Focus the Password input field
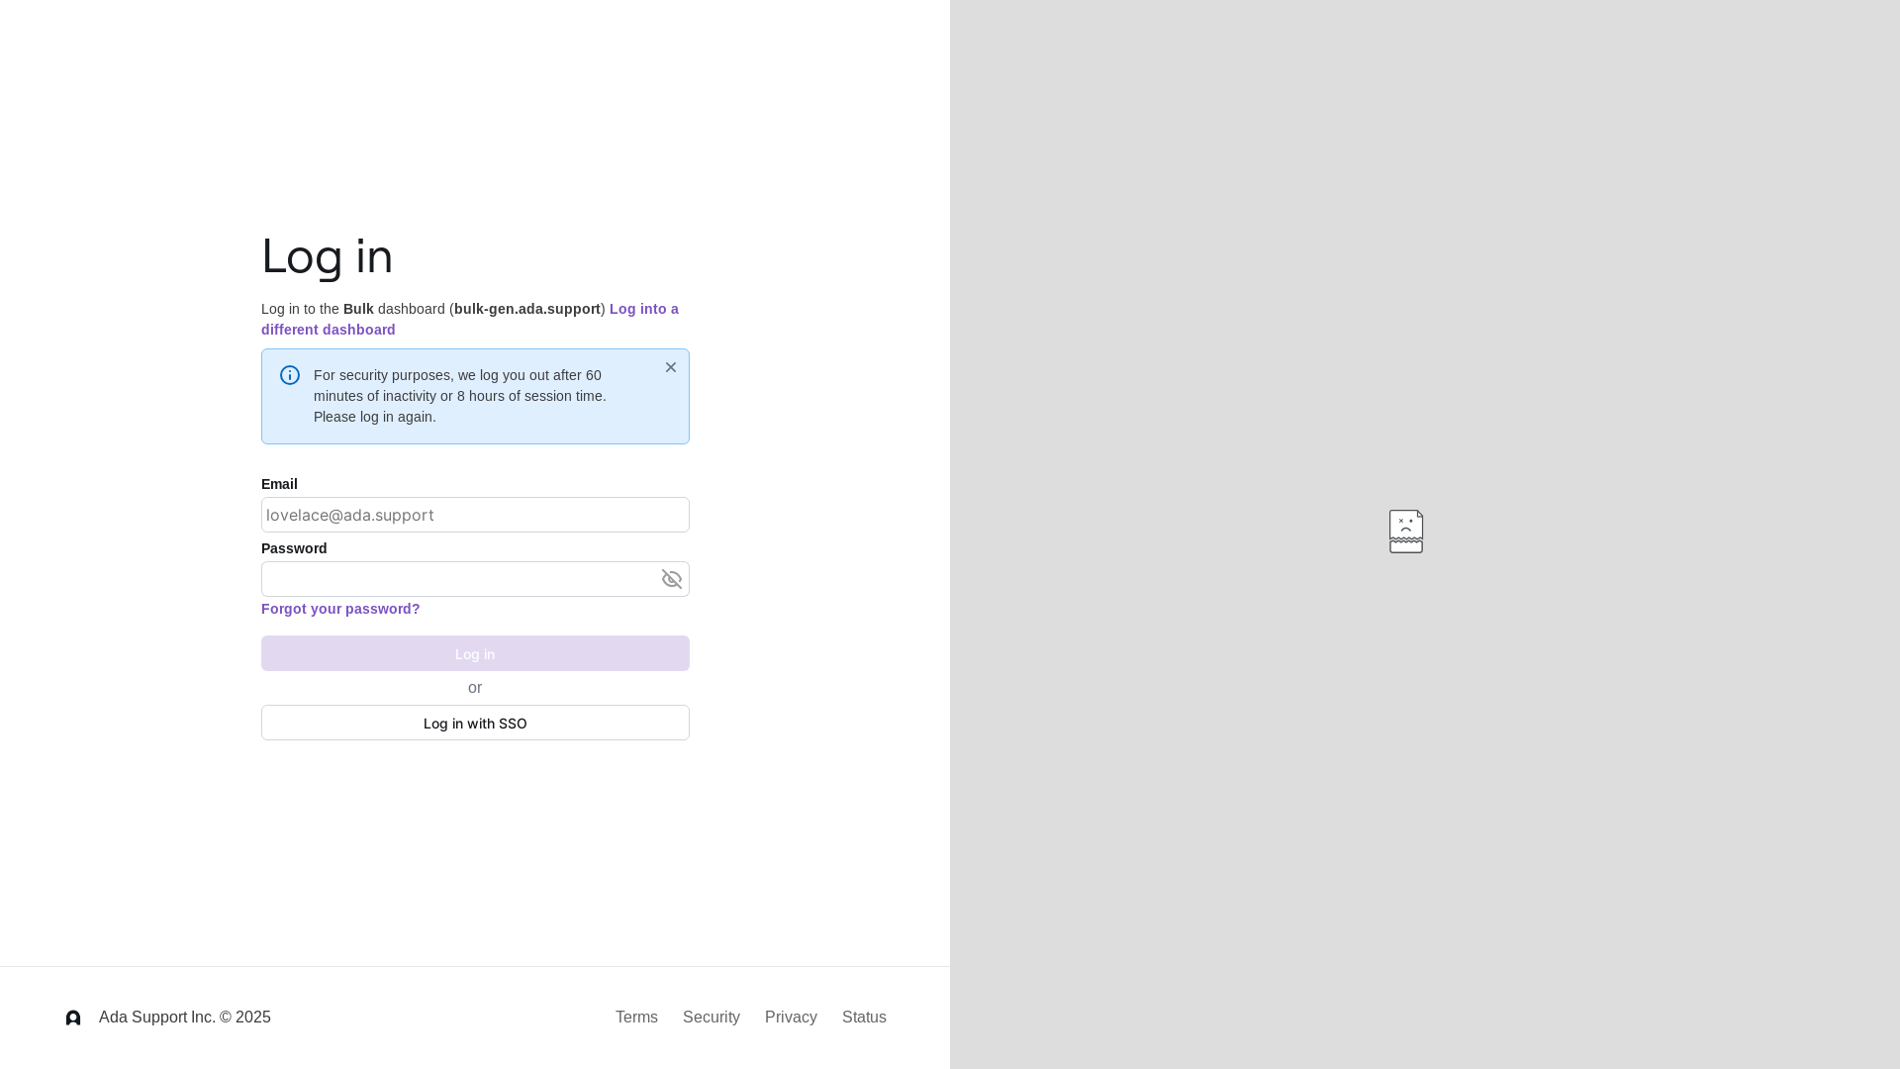Viewport: 1900px width, 1069px height. (475, 579)
